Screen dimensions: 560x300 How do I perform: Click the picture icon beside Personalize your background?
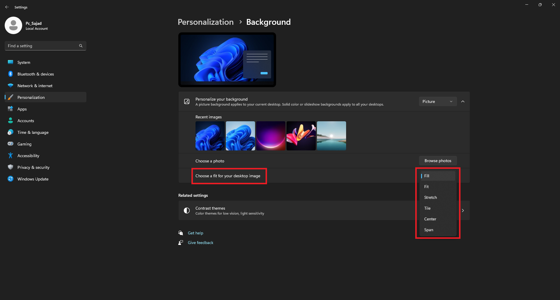tap(187, 101)
